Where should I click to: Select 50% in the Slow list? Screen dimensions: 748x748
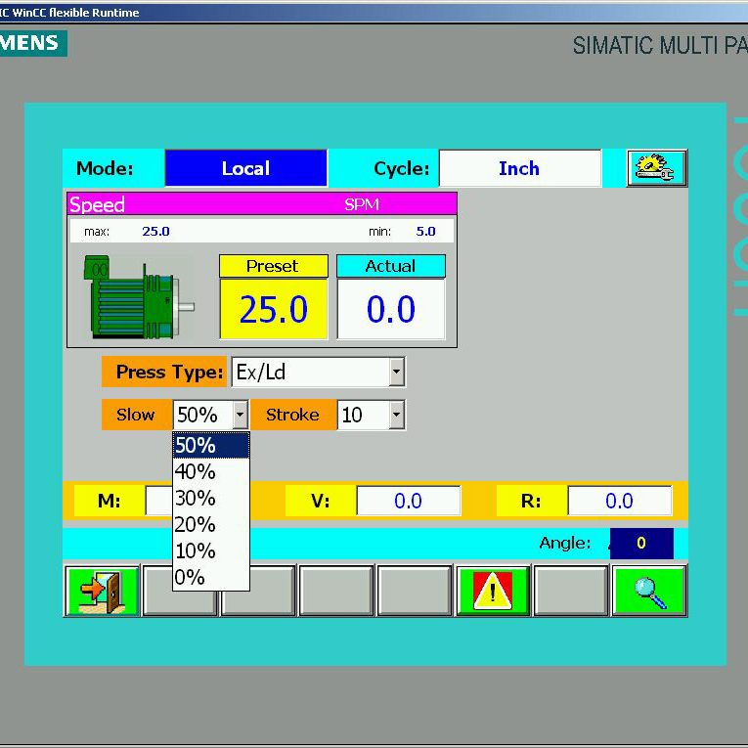click(x=211, y=445)
